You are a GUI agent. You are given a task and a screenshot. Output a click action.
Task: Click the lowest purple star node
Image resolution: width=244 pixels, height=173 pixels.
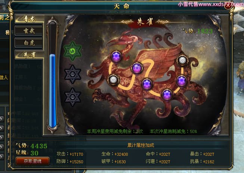[x=167, y=94]
